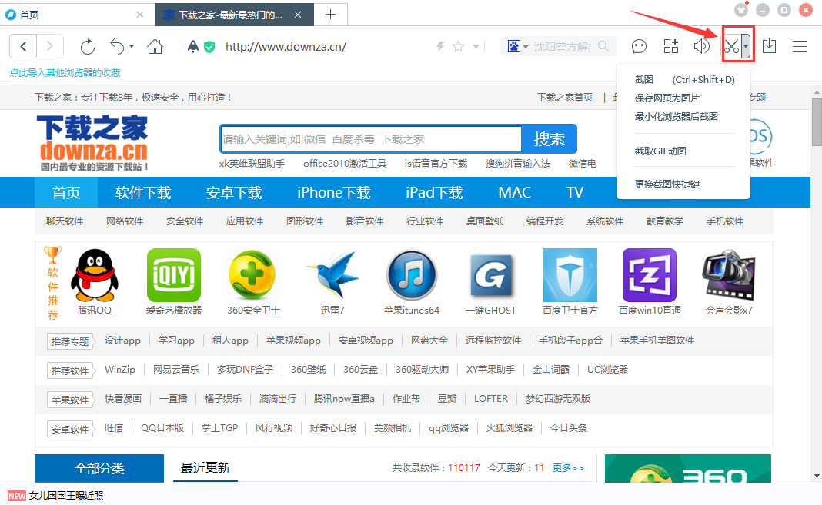This screenshot has width=822, height=505.
Task: Launch the 腾讯QQ download icon
Action: point(94,275)
